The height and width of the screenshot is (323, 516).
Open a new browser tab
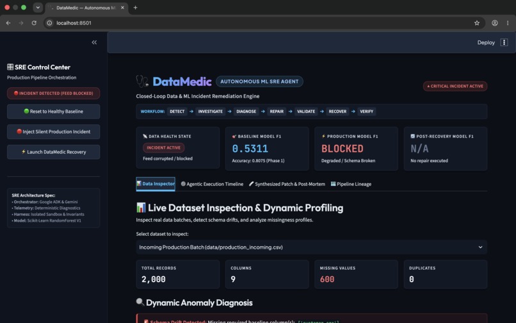[x=135, y=8]
